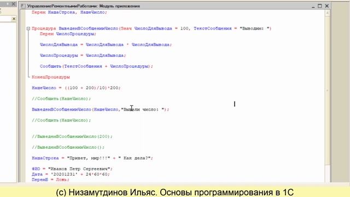Click the 'Перем ЧислоПроцедуры;' line

(68, 34)
